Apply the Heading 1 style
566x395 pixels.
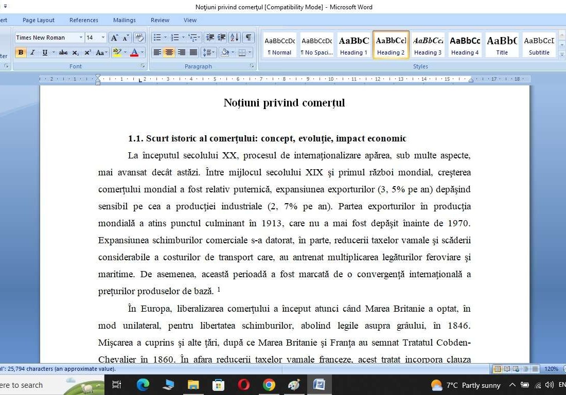(353, 44)
